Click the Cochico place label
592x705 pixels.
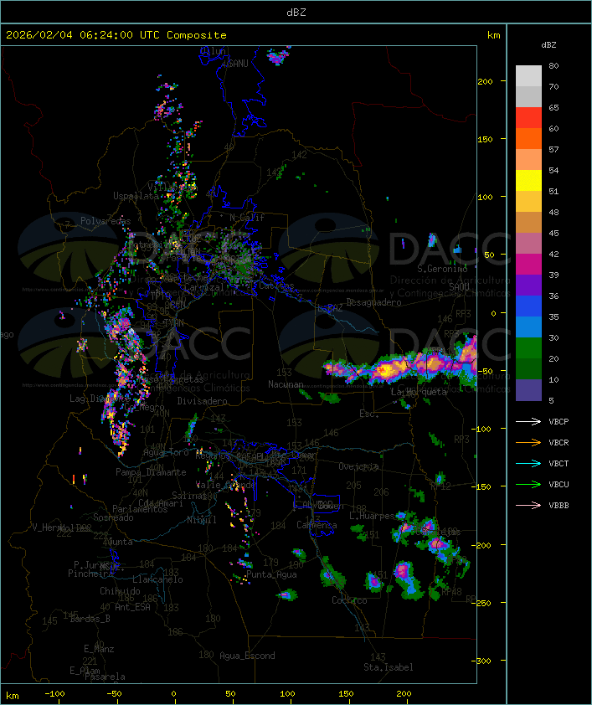click(x=349, y=600)
